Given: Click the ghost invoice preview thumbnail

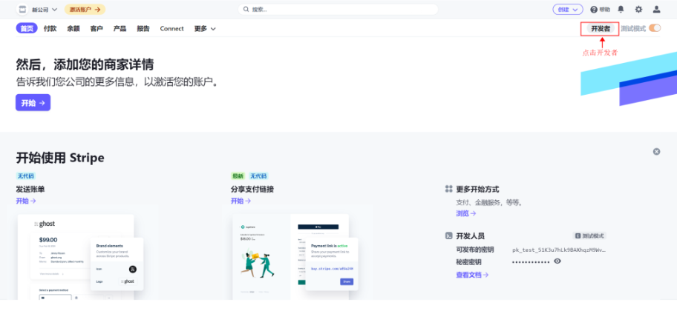Looking at the screenshot, I should pyautogui.click(x=81, y=256).
